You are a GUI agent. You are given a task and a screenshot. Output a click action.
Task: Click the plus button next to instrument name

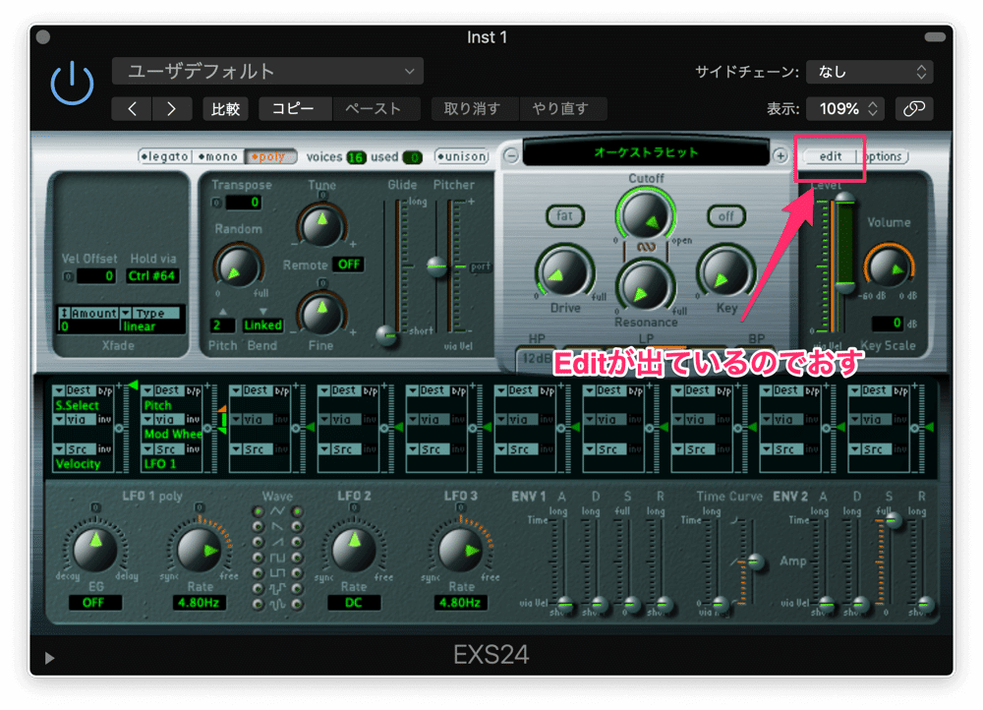[x=780, y=155]
